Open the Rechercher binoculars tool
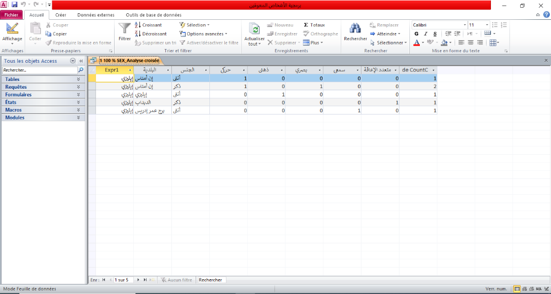This screenshot has height=294, width=551. pyautogui.click(x=355, y=29)
